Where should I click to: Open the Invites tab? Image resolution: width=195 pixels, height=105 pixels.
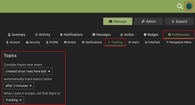(127, 35)
